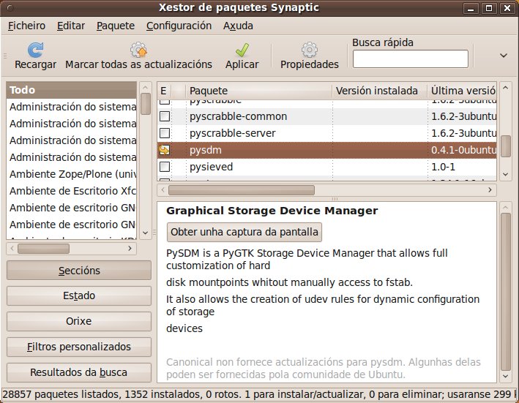The width and height of the screenshot is (519, 403).
Task: Click sections list horizontal scrollbar thumb
Action: point(43,249)
